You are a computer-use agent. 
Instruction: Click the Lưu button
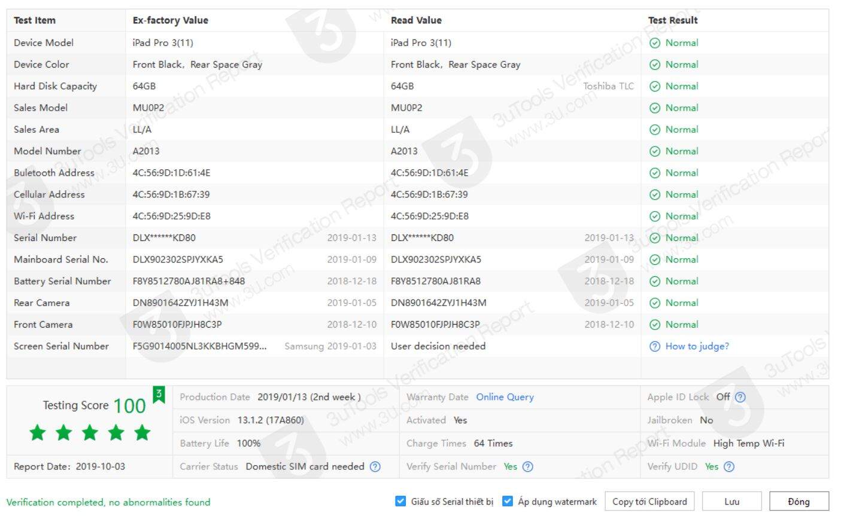tap(731, 502)
